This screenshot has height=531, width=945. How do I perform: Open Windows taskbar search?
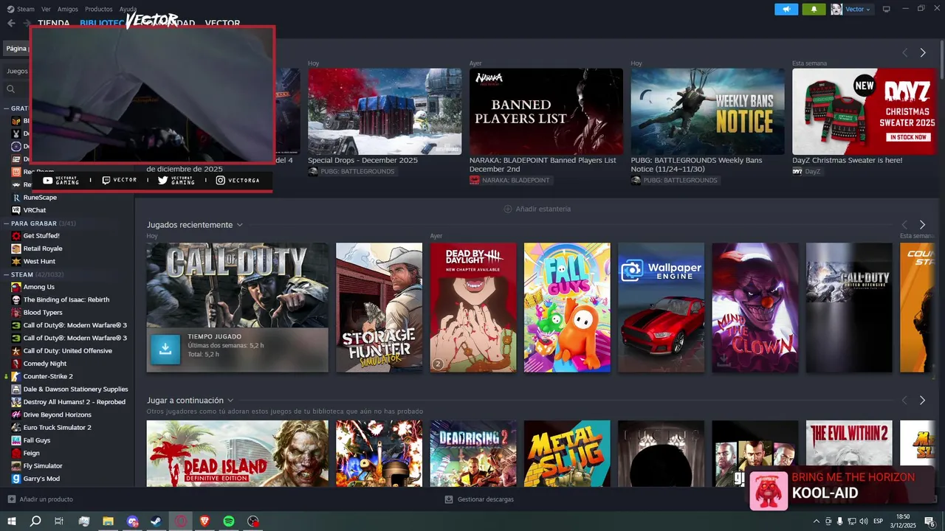pyautogui.click(x=35, y=521)
